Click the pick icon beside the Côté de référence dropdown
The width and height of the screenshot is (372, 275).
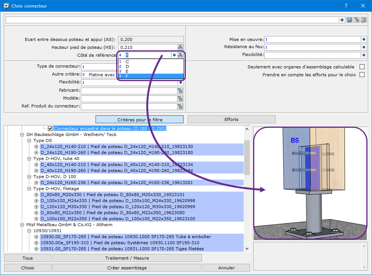181,55
